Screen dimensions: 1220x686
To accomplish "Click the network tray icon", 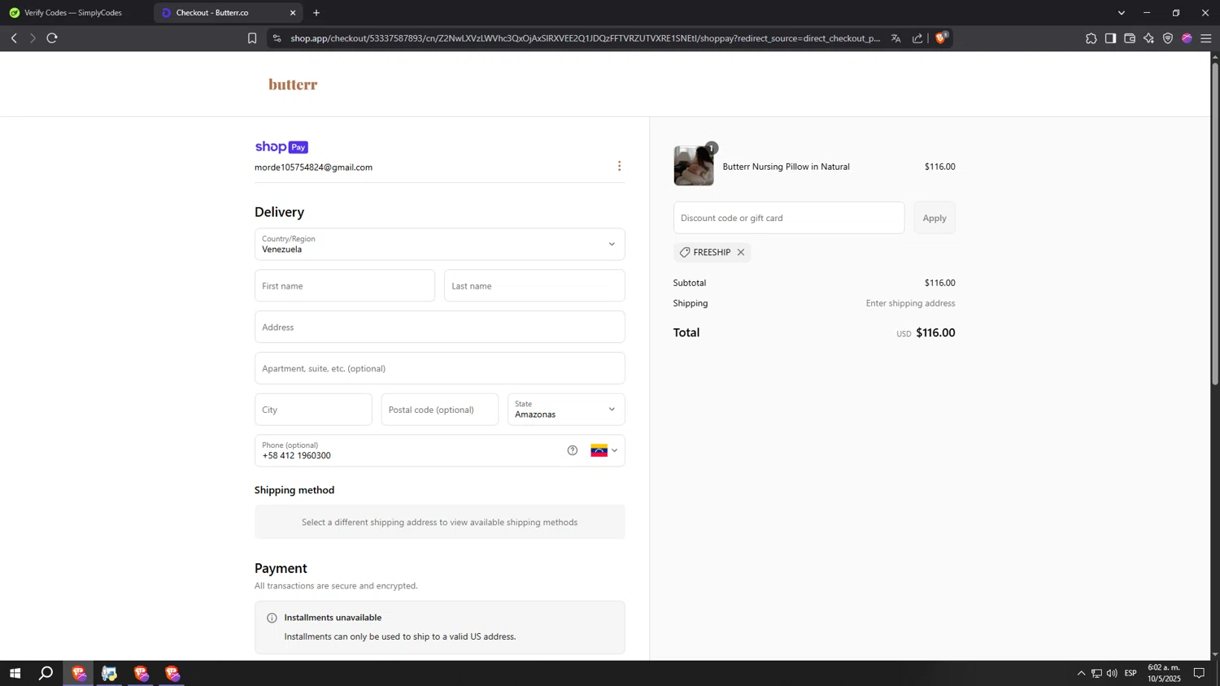I will pos(1096,673).
